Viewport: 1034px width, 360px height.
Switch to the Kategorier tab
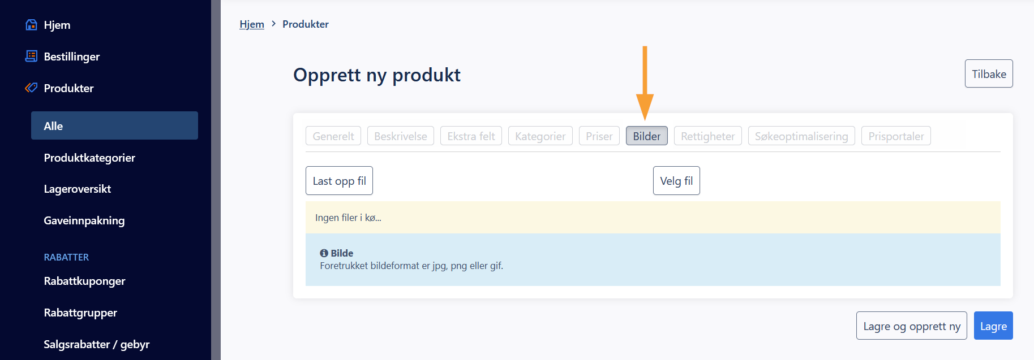[x=540, y=136]
